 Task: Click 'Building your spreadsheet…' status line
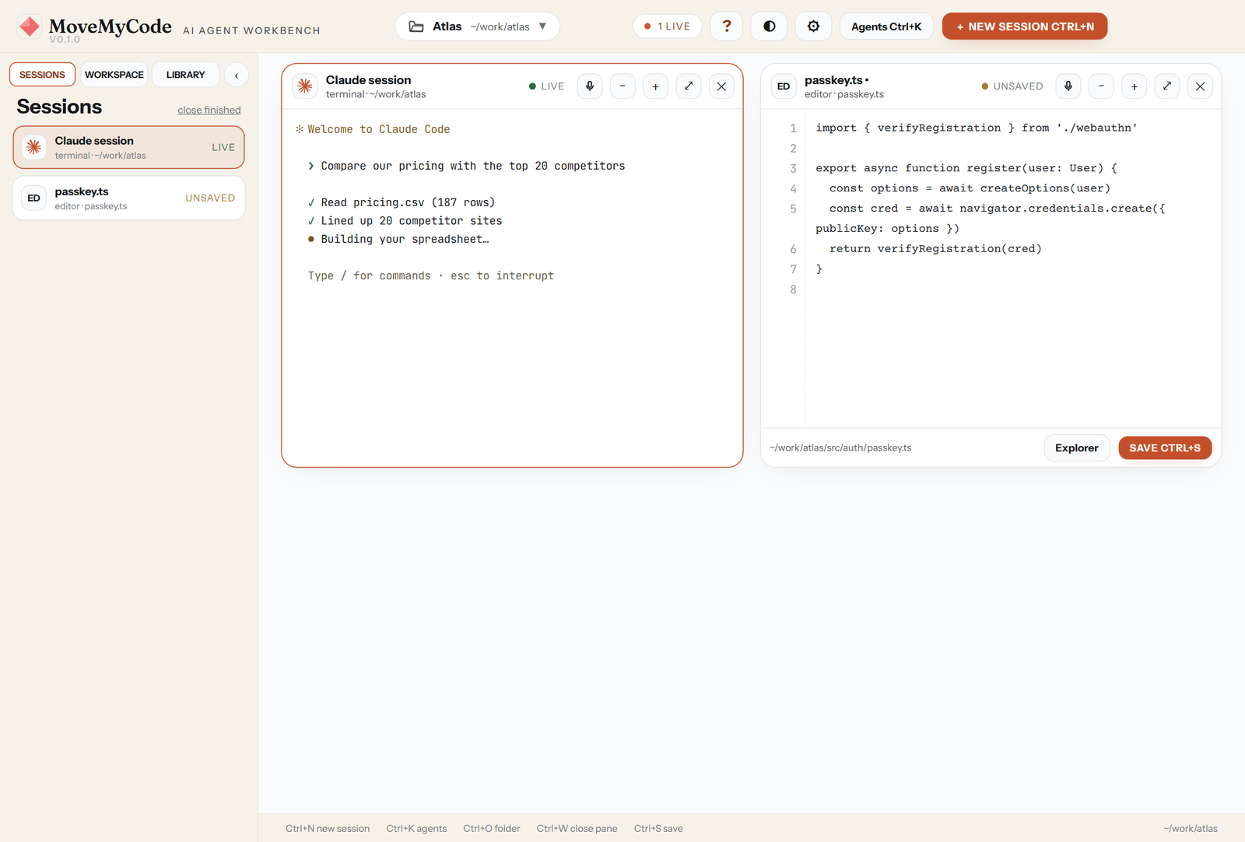point(398,239)
